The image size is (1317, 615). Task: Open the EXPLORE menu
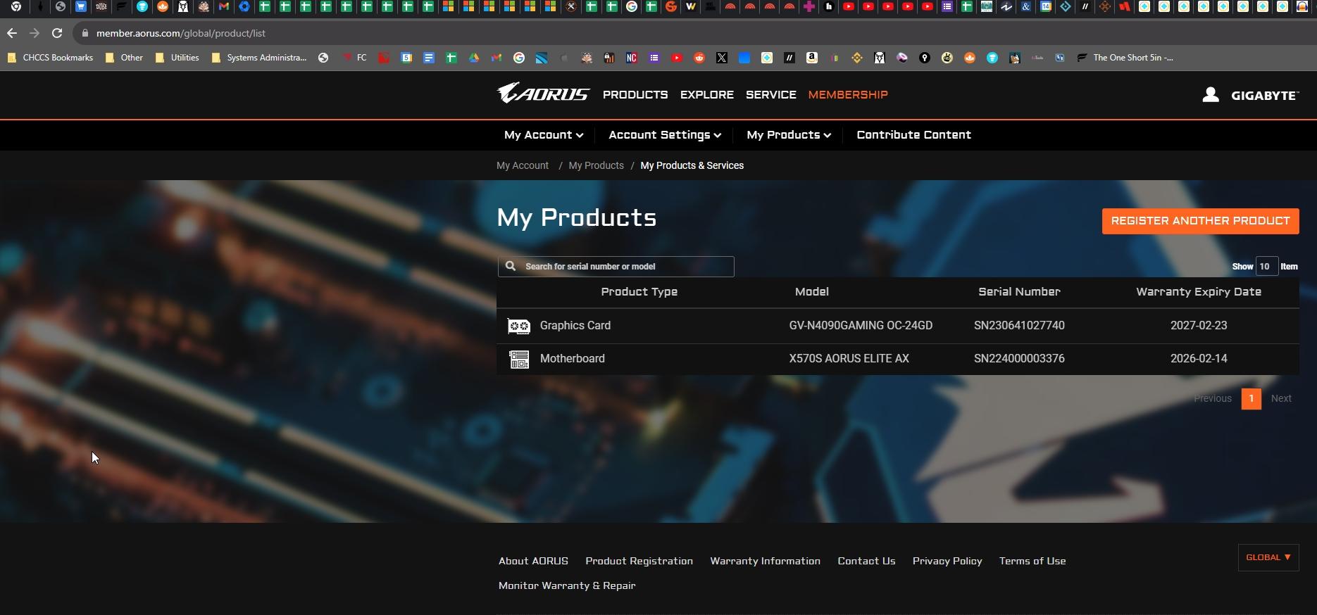pos(707,95)
